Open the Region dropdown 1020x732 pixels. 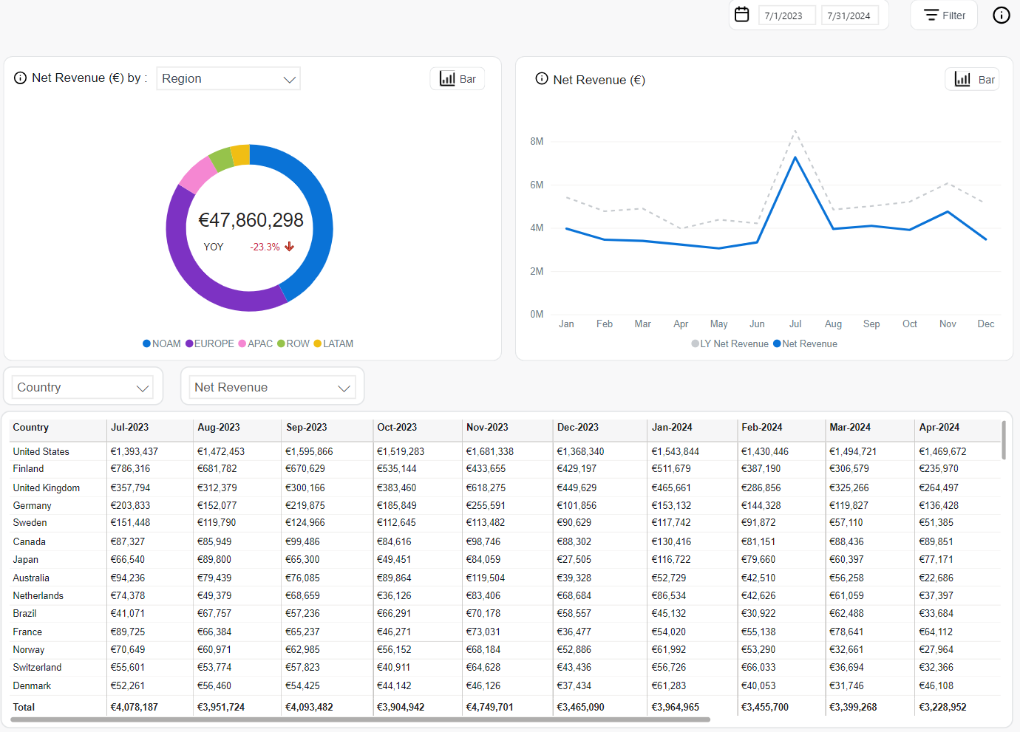click(228, 78)
